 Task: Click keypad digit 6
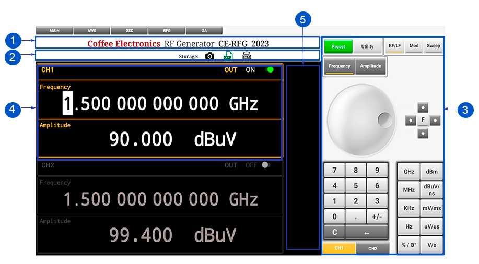(377, 186)
